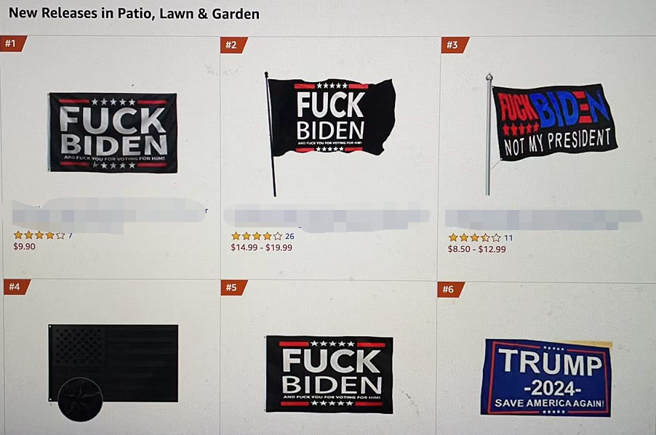Click the #2 rank badge
656x435 pixels.
coord(233,45)
